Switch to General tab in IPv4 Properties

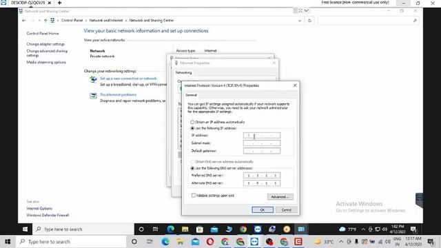pos(192,95)
